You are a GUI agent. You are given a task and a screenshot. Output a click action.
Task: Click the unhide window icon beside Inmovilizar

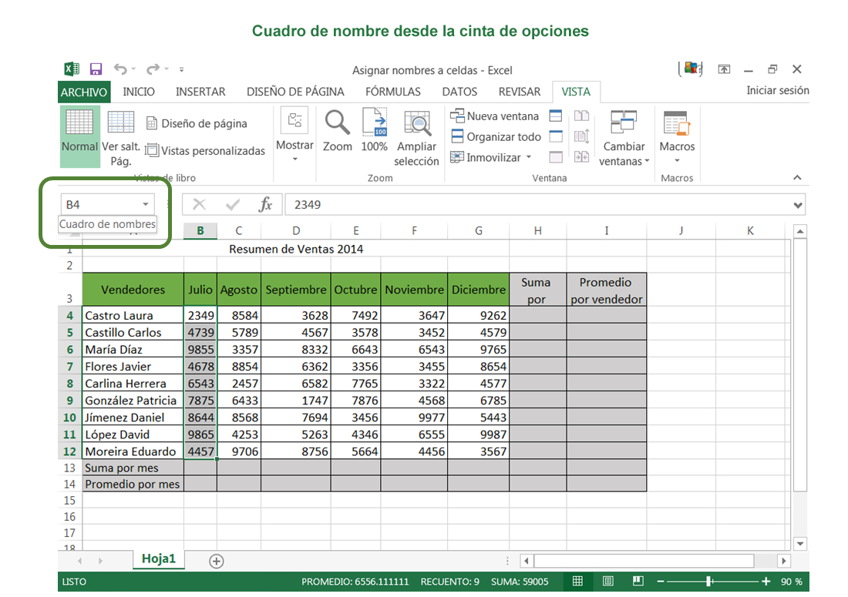pyautogui.click(x=555, y=157)
